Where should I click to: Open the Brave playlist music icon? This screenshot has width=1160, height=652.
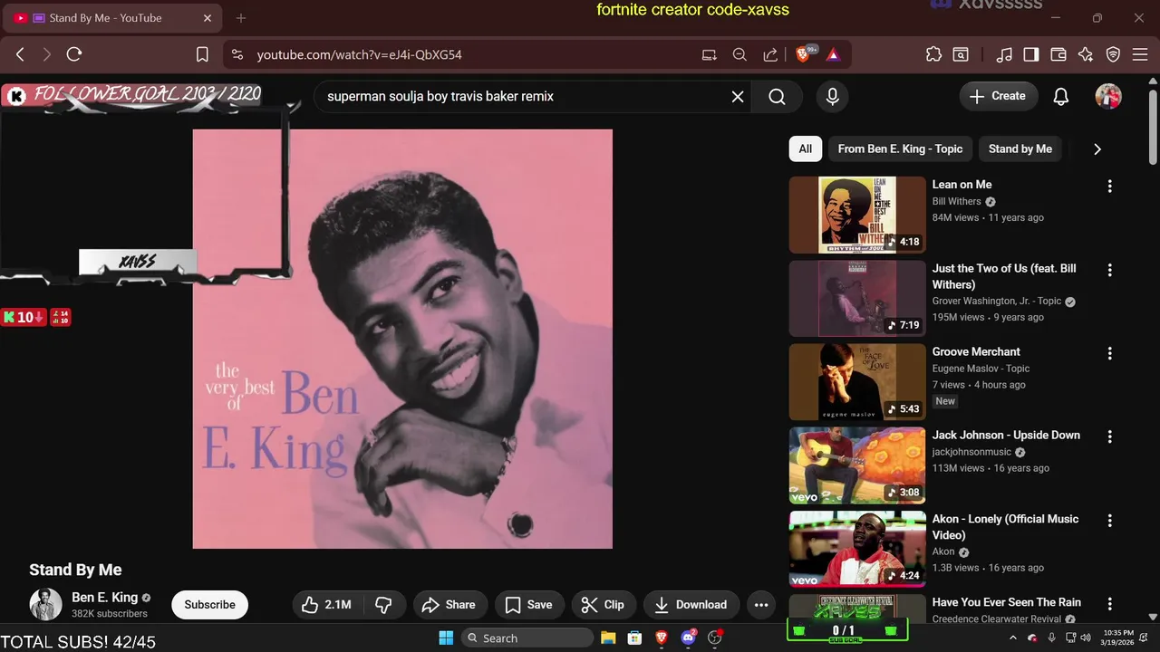[1004, 54]
